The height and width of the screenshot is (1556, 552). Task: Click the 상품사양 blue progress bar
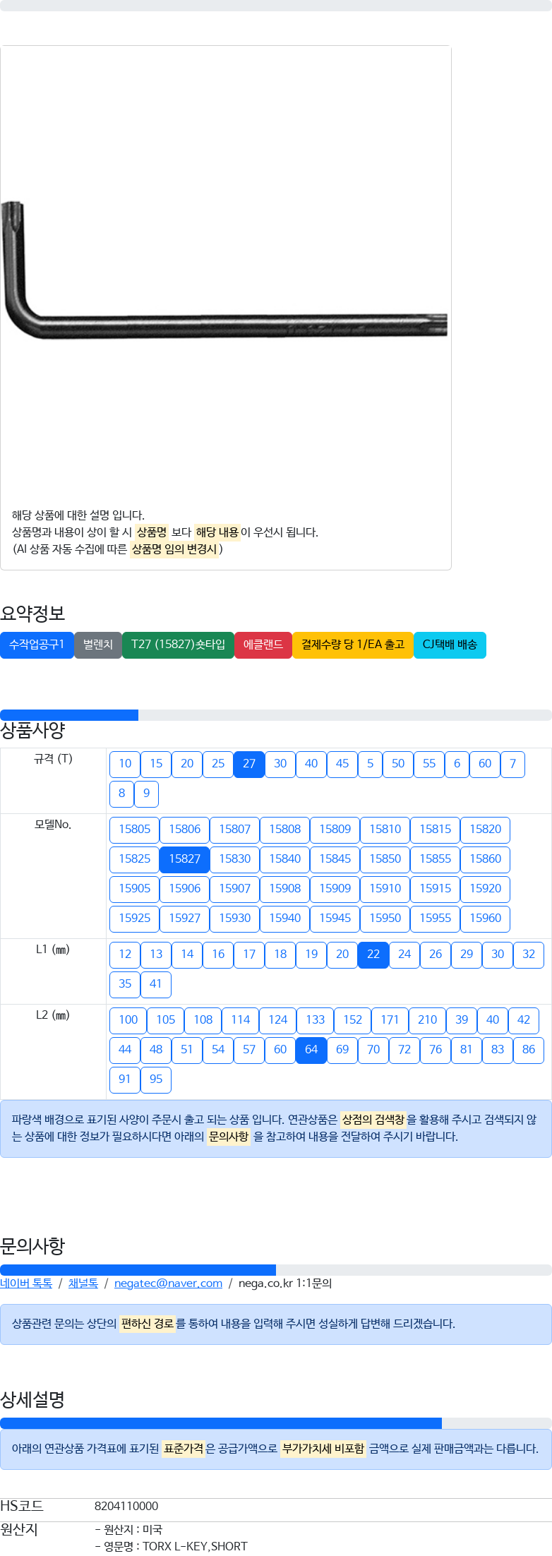tap(69, 715)
